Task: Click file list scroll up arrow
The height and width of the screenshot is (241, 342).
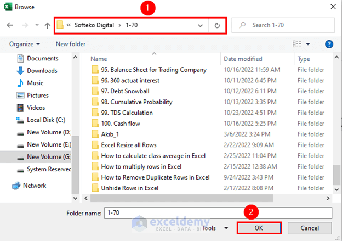Action: pyautogui.click(x=337, y=57)
